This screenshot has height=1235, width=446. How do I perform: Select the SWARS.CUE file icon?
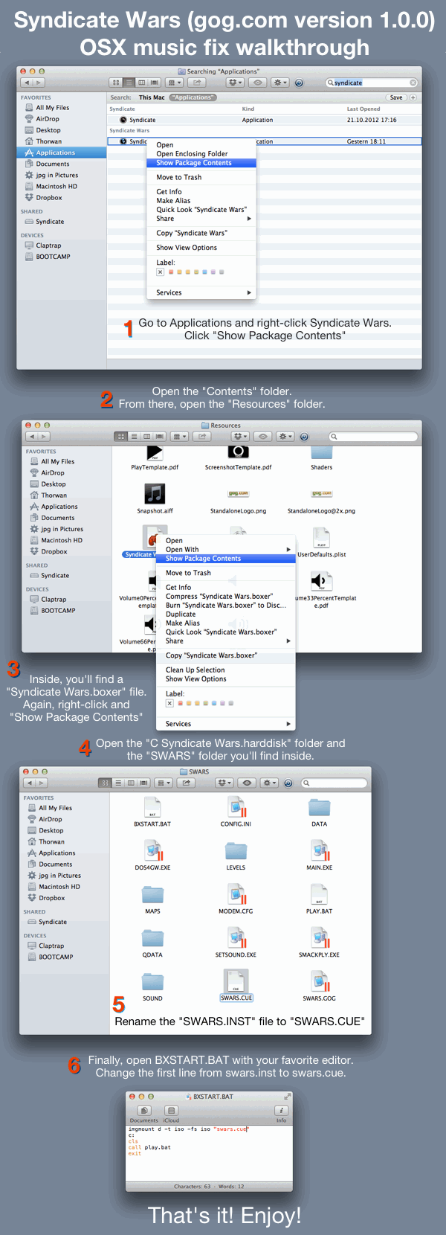pyautogui.click(x=236, y=981)
